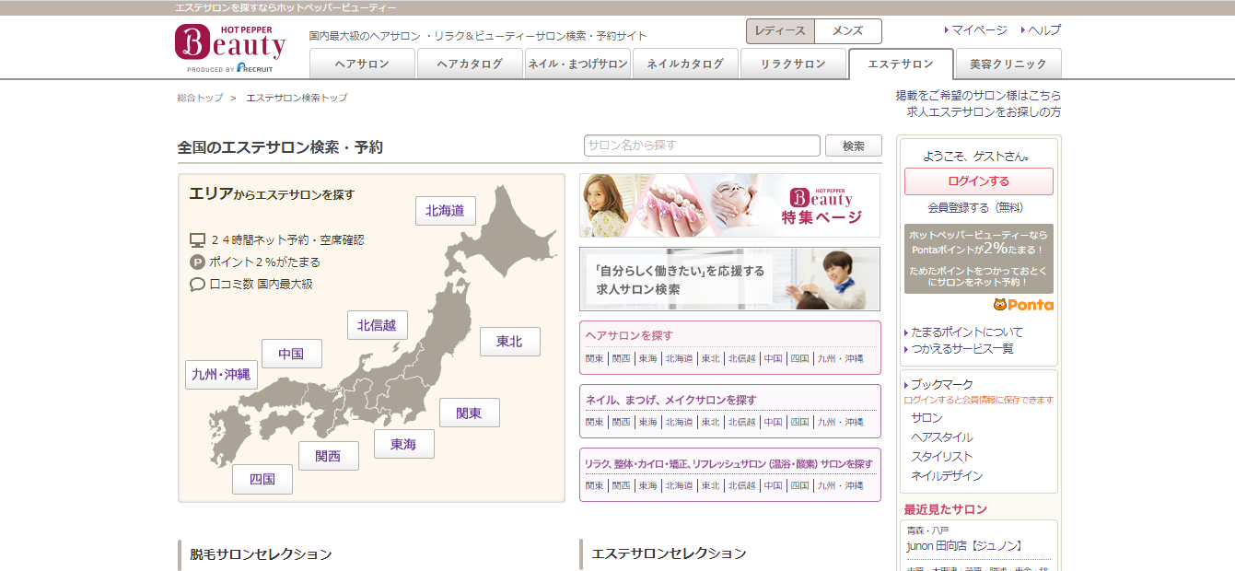1235x571 pixels.
Task: Open the ヘアサロン tab
Action: 362,64
